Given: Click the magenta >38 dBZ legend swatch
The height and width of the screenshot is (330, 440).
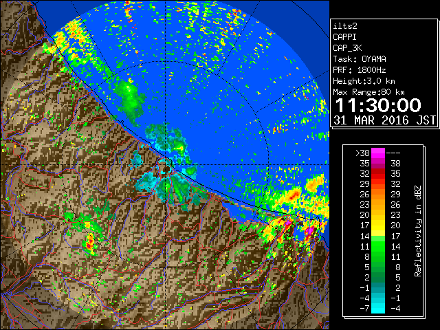Looking at the screenshot, I should point(378,153).
